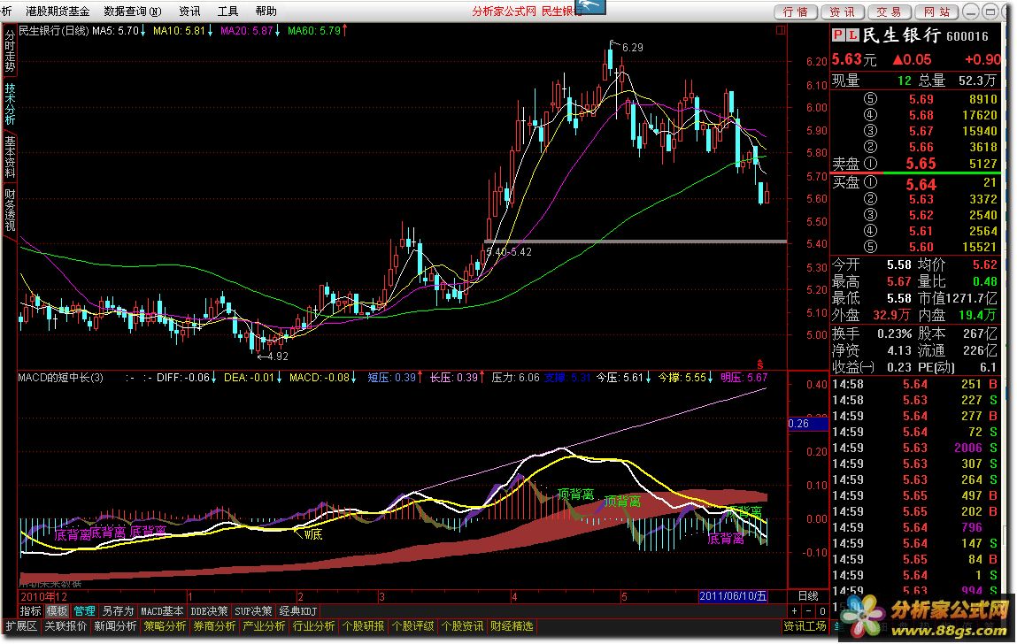The width and height of the screenshot is (1017, 644).
Task: Switch to the 基本资料 side tab
Action: (10, 157)
